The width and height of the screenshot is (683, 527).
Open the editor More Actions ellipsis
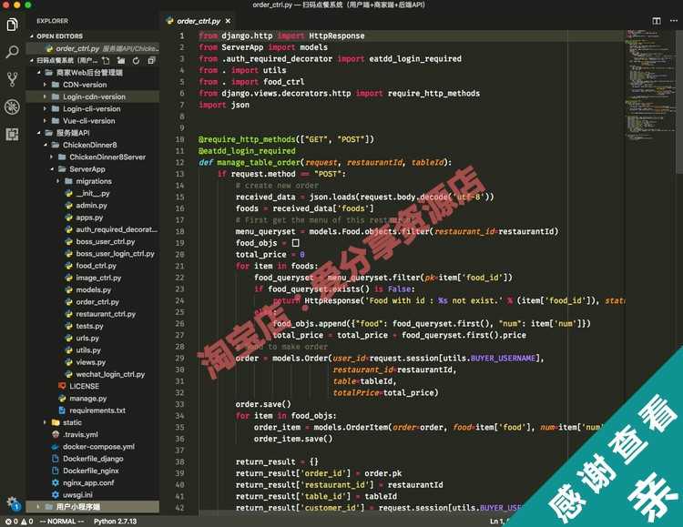point(673,20)
